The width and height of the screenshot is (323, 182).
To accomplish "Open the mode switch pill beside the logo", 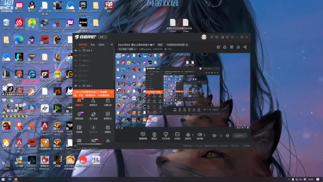I will tap(103, 37).
